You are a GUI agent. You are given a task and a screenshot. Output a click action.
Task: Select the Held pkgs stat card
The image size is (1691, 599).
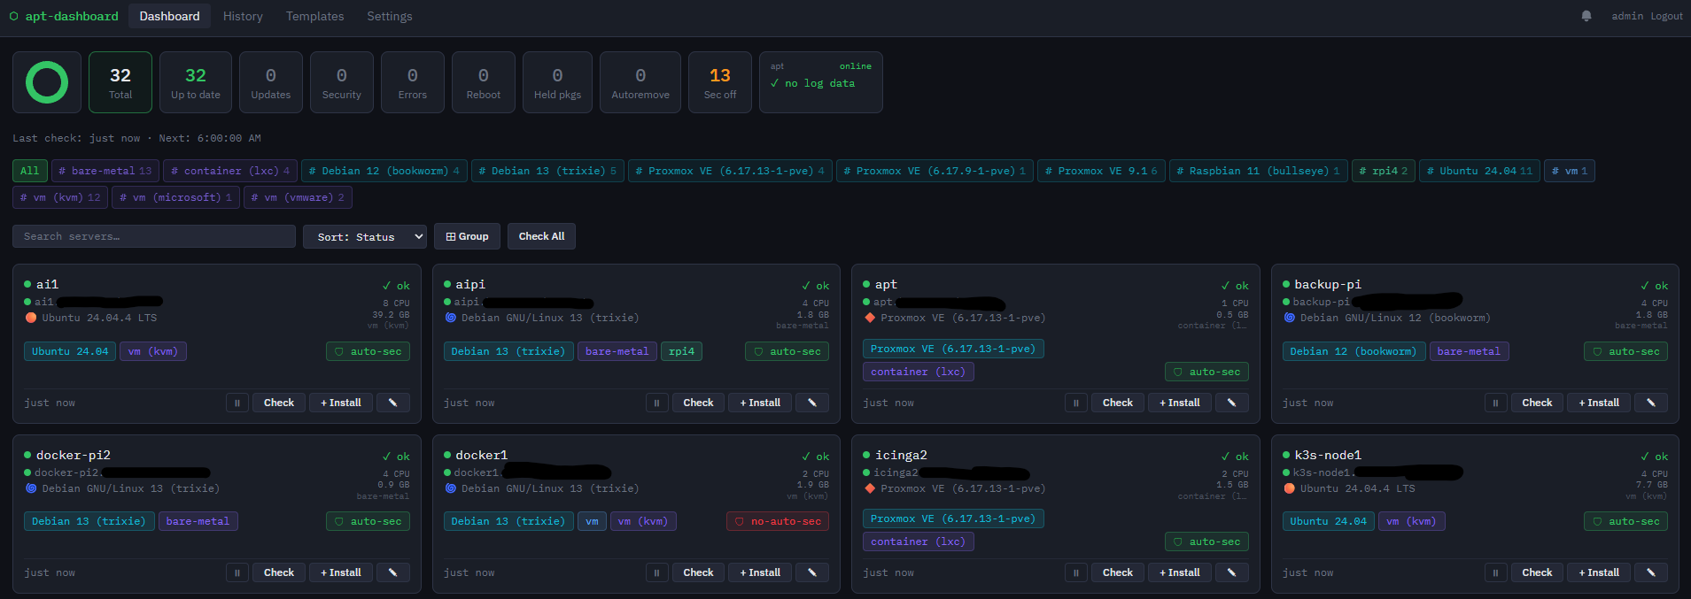557,82
